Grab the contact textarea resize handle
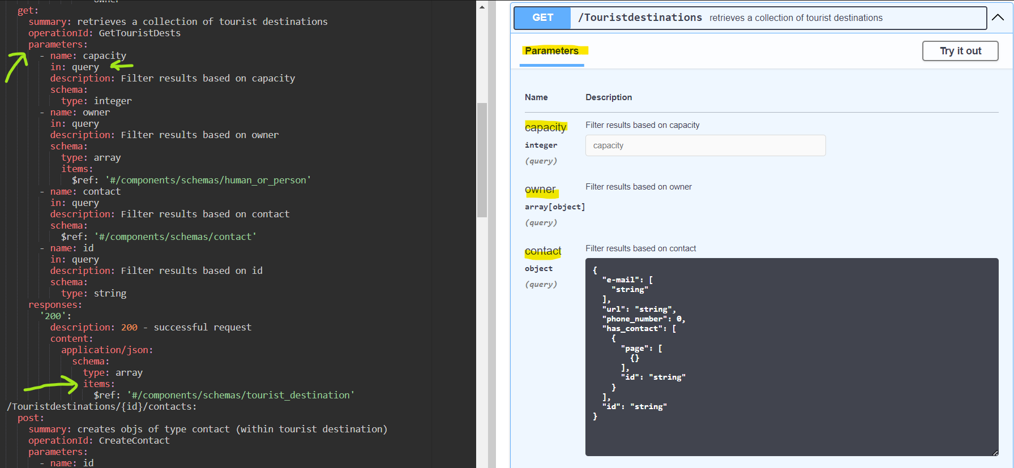This screenshot has height=468, width=1014. coord(995,453)
